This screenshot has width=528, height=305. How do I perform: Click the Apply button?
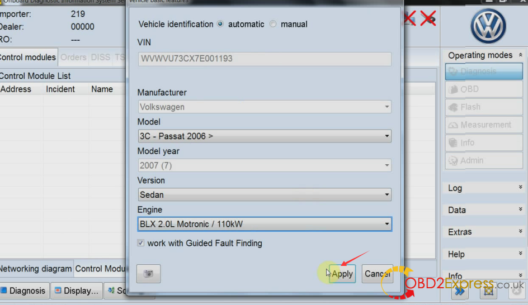[x=342, y=274]
